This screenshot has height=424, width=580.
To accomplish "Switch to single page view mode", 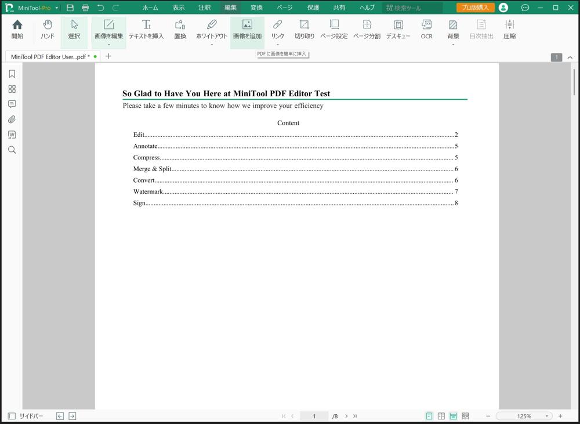I will coord(429,416).
